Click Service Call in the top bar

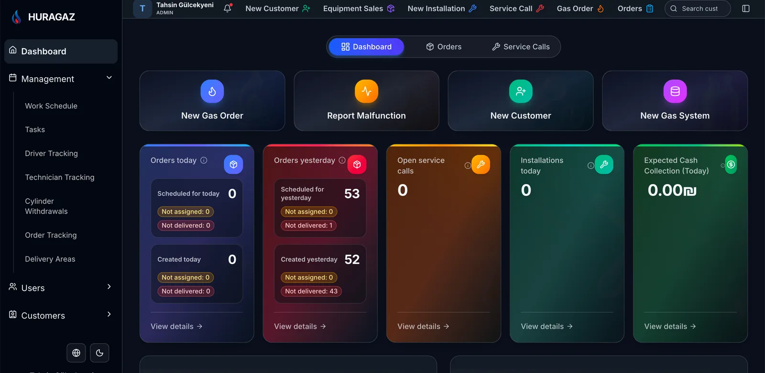click(517, 9)
